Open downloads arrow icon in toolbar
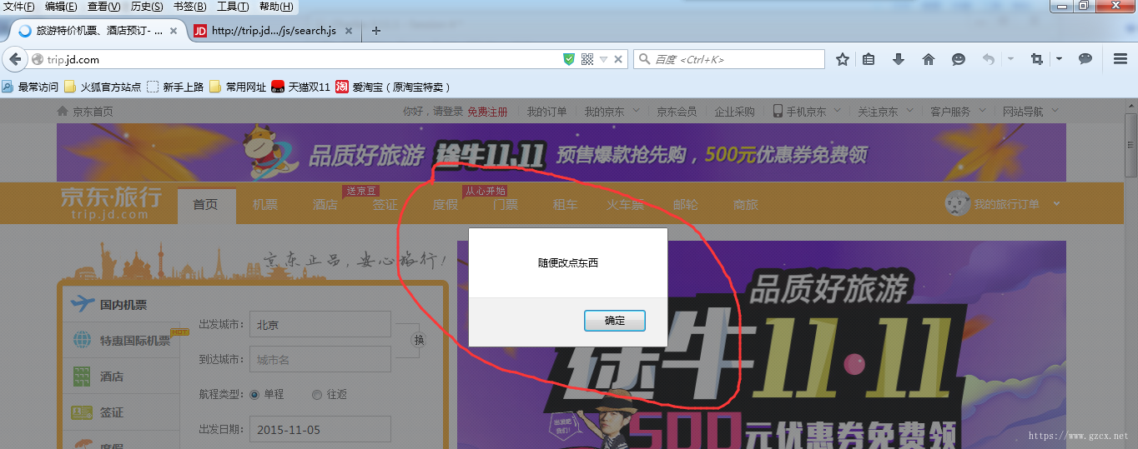This screenshot has width=1138, height=449. point(899,59)
